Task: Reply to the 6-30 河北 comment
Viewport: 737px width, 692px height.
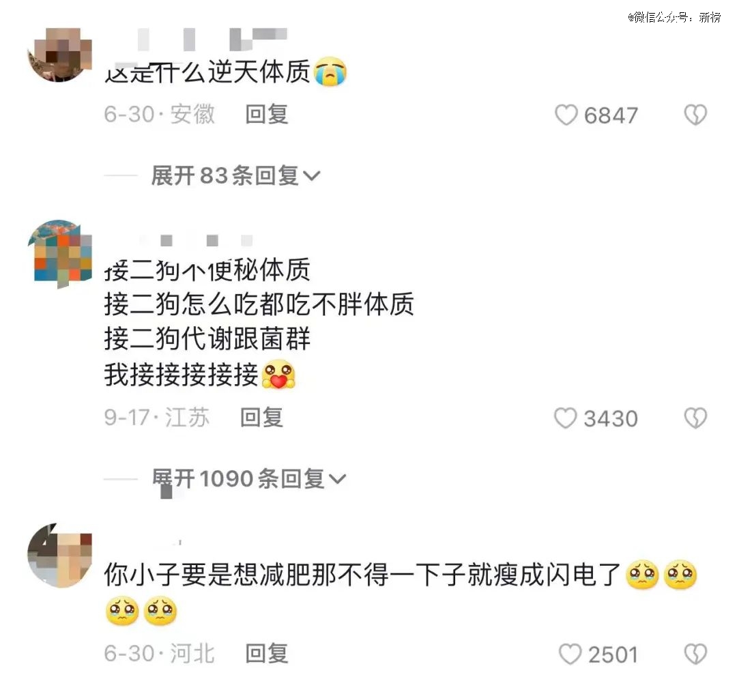Action: (267, 654)
